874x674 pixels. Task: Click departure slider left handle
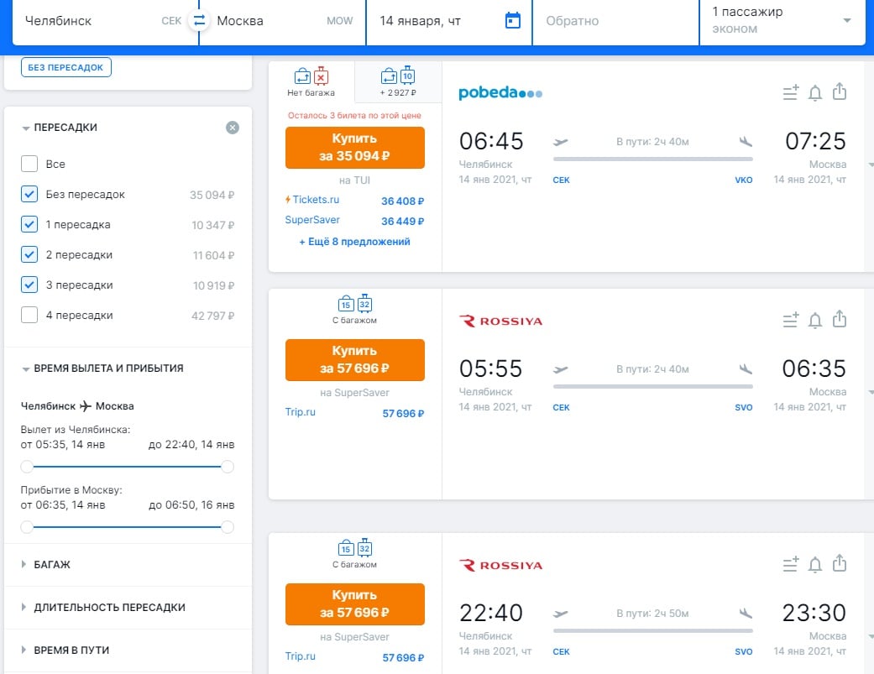tap(27, 467)
